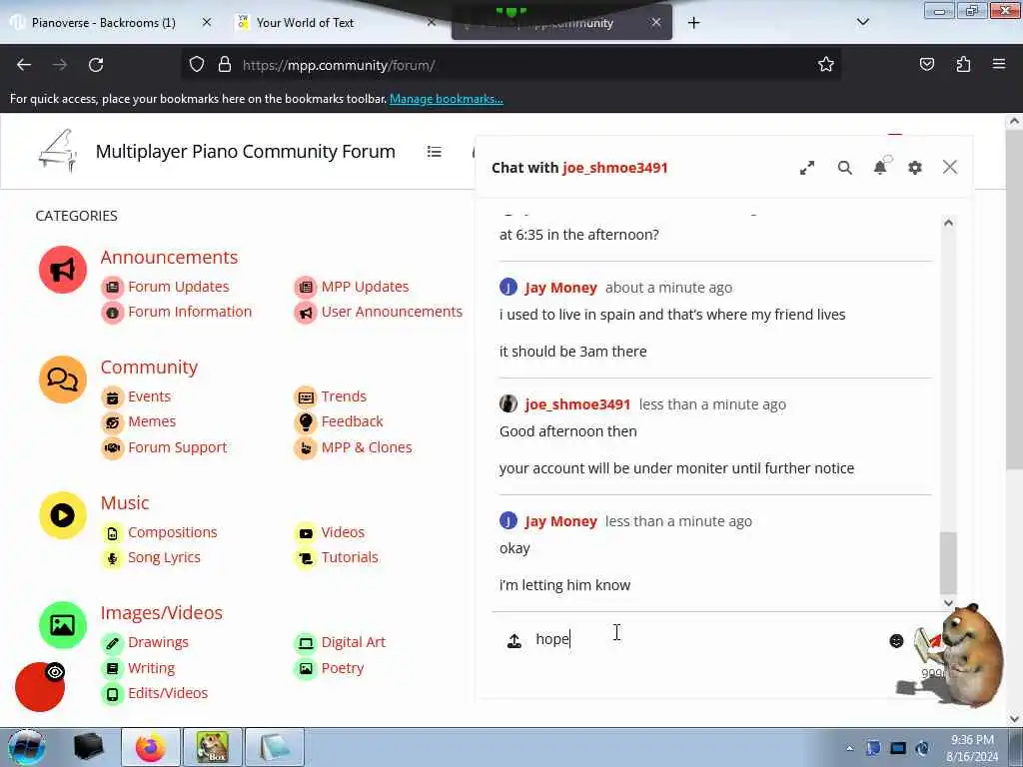Click the Compositions file icon
The width and height of the screenshot is (1023, 767).
112,533
